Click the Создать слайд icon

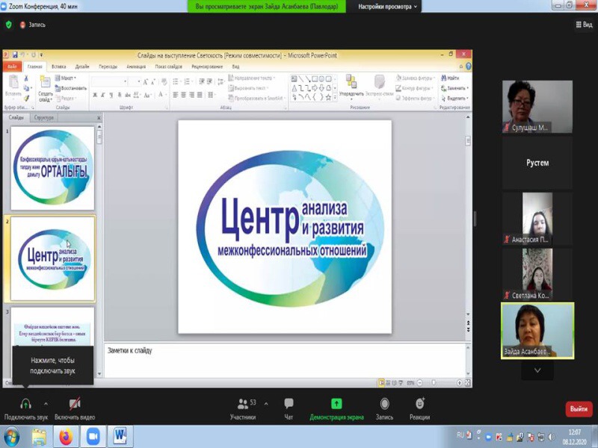(x=45, y=81)
